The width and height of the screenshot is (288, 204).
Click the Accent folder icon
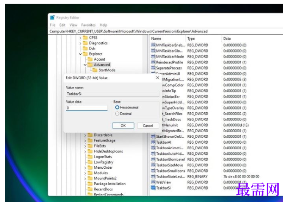click(x=90, y=59)
